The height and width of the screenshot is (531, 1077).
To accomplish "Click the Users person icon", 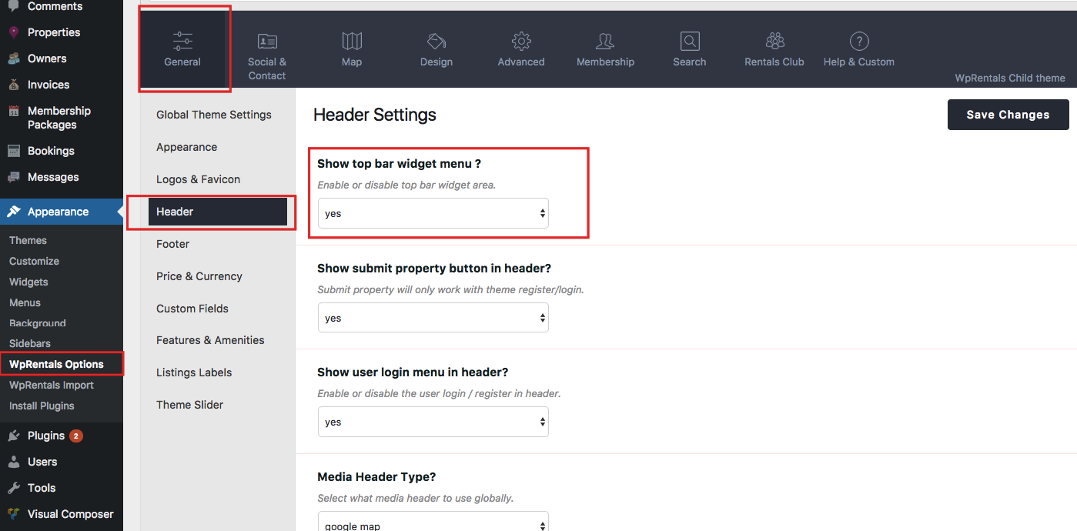I will click(14, 462).
